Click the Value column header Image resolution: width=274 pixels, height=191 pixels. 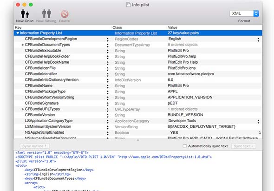(172, 27)
